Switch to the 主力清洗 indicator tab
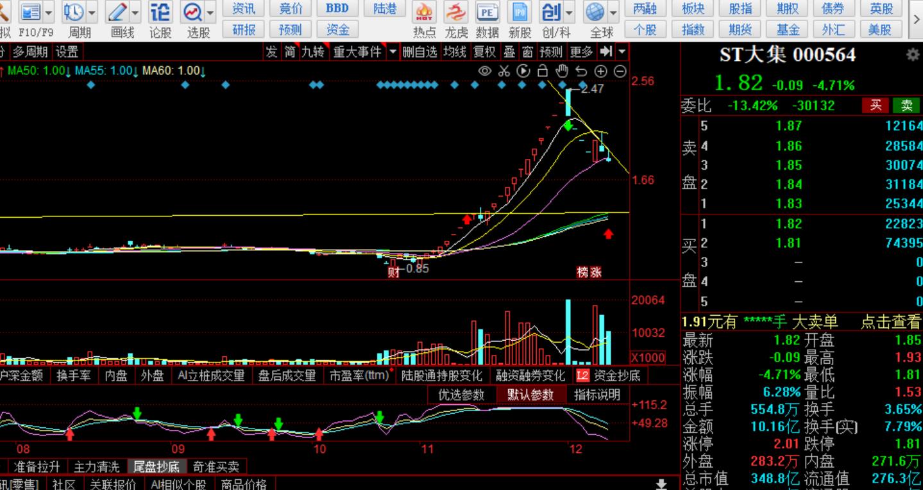The image size is (923, 490). point(96,467)
